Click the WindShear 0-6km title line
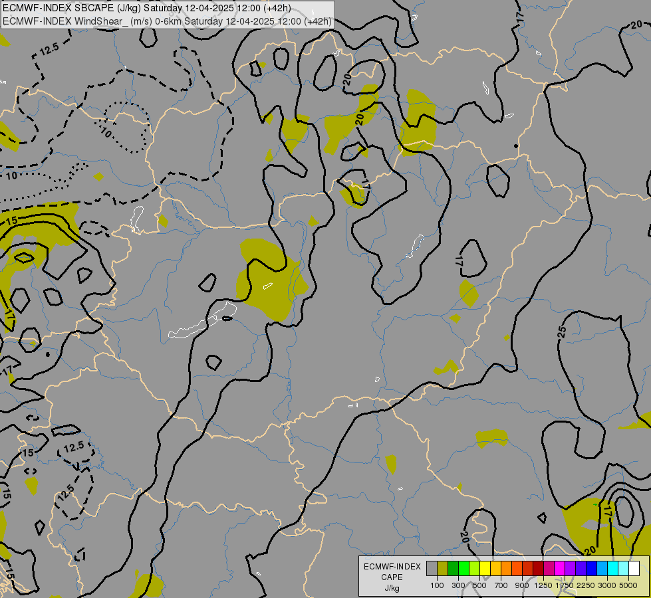This screenshot has width=651, height=598. pyautogui.click(x=168, y=21)
